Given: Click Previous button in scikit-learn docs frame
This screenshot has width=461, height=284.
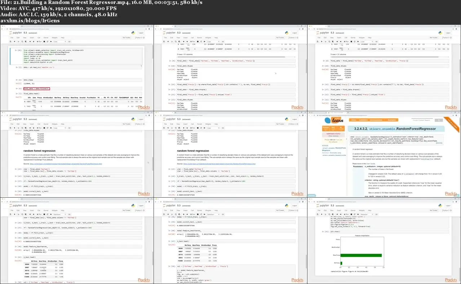Looking at the screenshot, I should click(x=326, y=128).
